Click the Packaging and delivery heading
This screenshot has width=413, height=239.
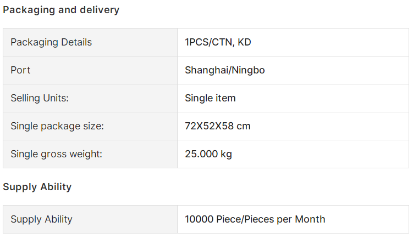(61, 10)
